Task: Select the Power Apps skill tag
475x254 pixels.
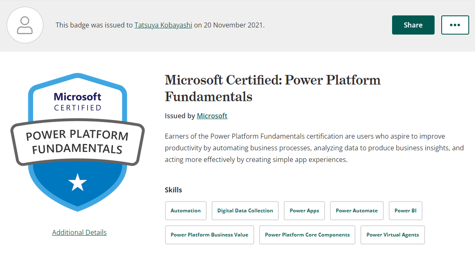Action: coord(305,211)
